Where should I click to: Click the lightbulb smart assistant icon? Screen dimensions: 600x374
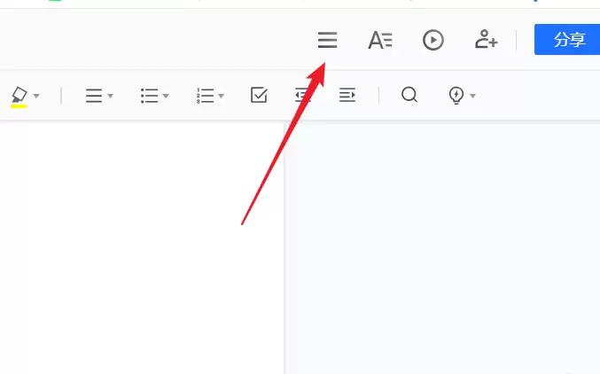click(x=456, y=96)
